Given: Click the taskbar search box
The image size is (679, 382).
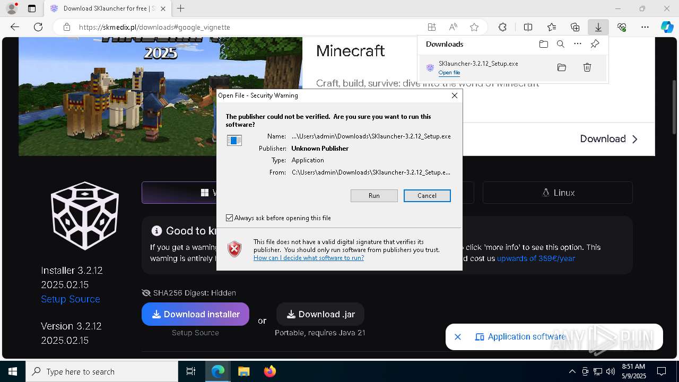Looking at the screenshot, I should [102, 371].
